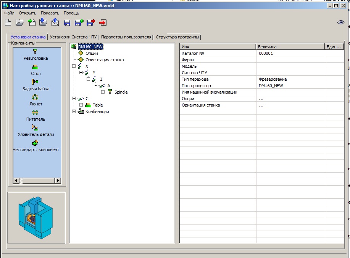Select the Питатель component
The image size is (350, 258).
point(36,116)
